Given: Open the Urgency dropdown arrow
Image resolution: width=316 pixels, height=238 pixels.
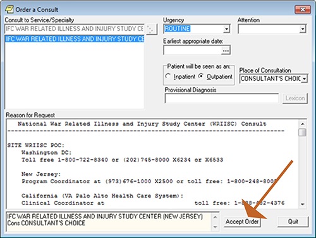Looking at the screenshot, I should (226, 29).
